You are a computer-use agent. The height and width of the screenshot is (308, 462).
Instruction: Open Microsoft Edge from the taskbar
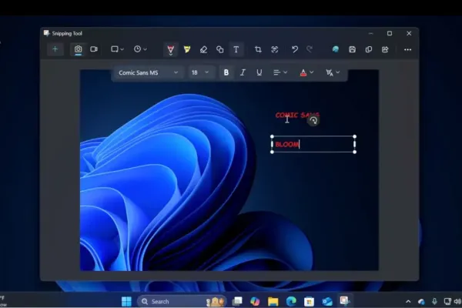[291, 301]
